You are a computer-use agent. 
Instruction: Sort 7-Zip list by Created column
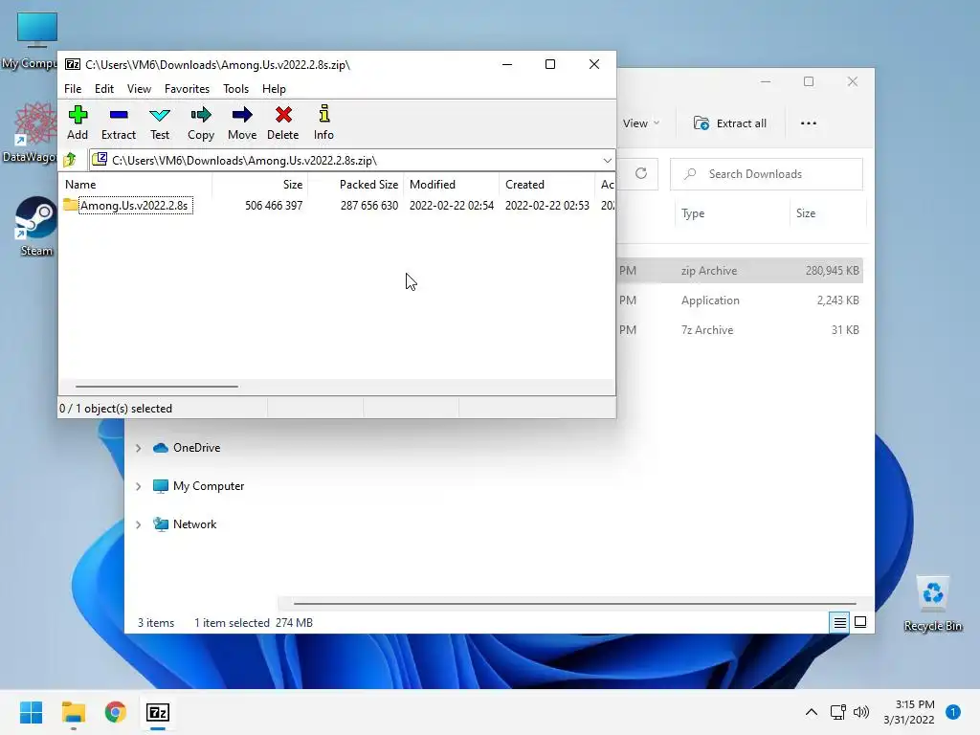[546, 185]
